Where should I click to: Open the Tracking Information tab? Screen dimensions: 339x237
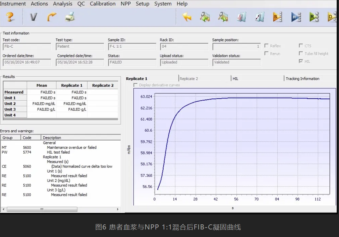pos(311,79)
